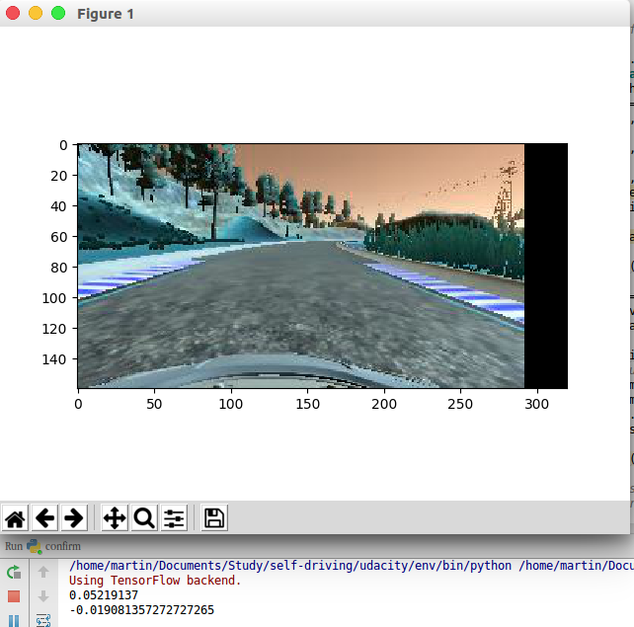
Task: Click the black strip in the plot
Action: [x=546, y=266]
